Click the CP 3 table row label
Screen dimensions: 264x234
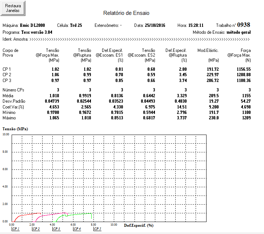[x=7, y=81]
